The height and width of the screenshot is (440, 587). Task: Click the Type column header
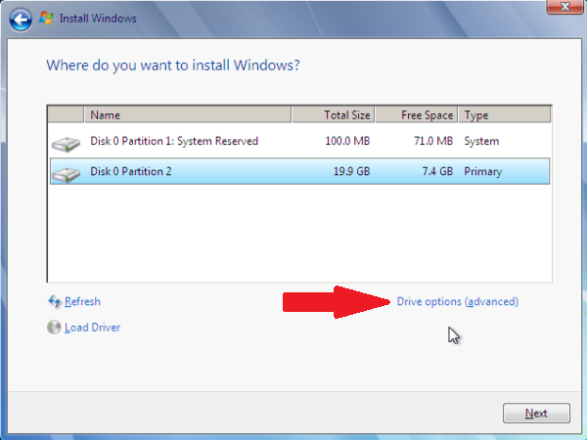pos(504,115)
